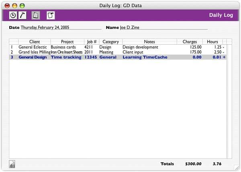Viewport: 241px width, 172px height.
Task: Click the Iron Ore Insert Sheets project
Action: (67, 52)
